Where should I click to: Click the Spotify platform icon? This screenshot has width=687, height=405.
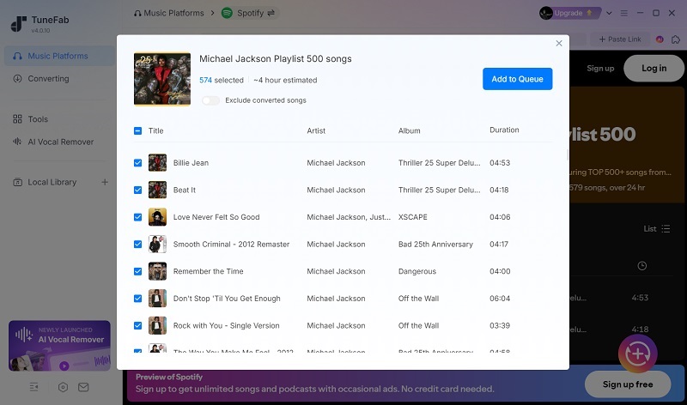click(x=227, y=13)
